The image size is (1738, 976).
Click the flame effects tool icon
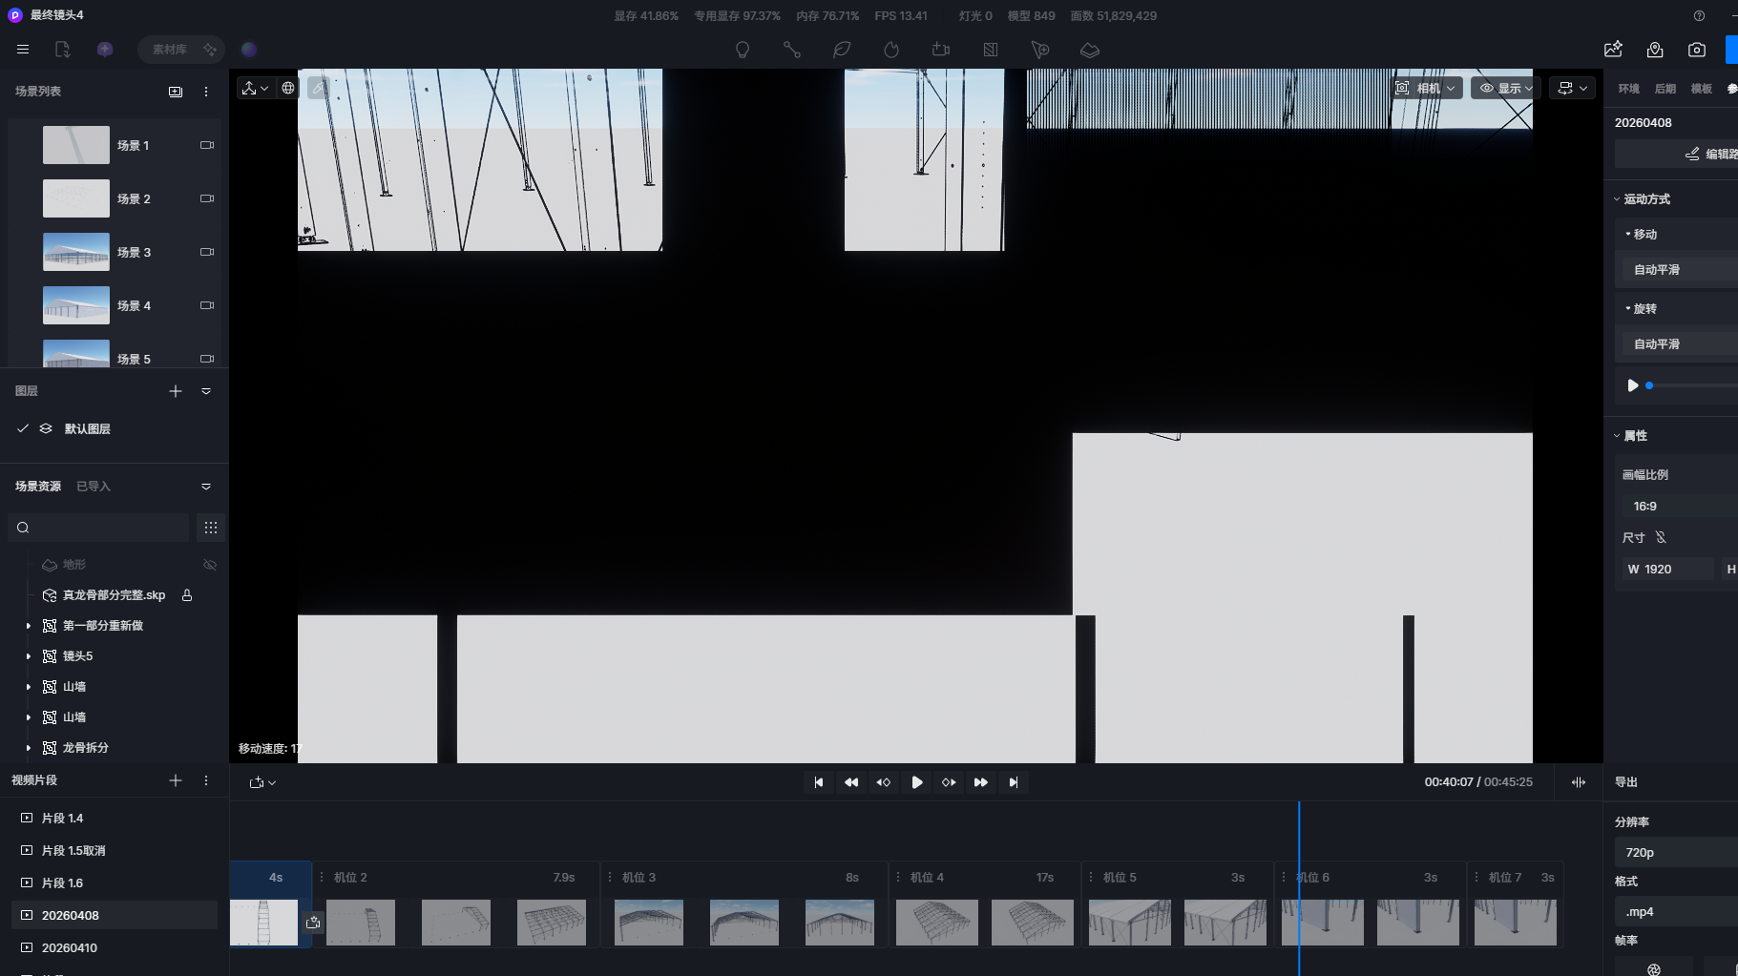point(891,50)
